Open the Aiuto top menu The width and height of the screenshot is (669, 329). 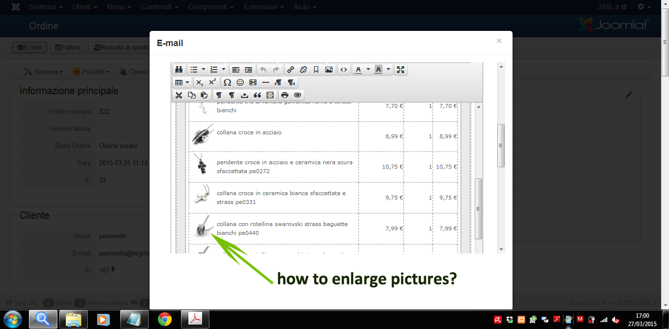(x=305, y=7)
